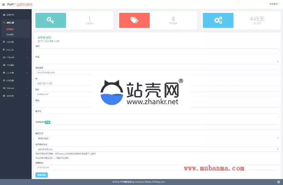Click the IP field containing 220.112.14.103
This screenshot has width=283, height=185.
[x=157, y=83]
